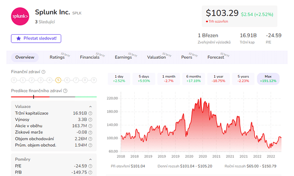Click the Přestat sledovat! button
294x176 pixels.
coord(36,39)
